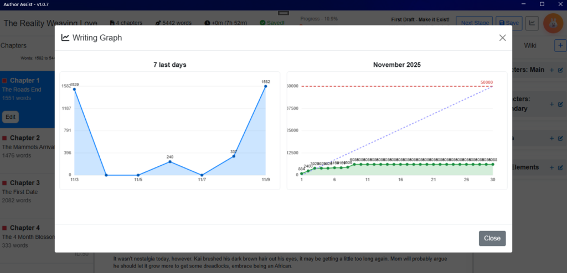Open the writing graph chart icon in toolbar
The height and width of the screenshot is (273, 567).
[x=532, y=23]
